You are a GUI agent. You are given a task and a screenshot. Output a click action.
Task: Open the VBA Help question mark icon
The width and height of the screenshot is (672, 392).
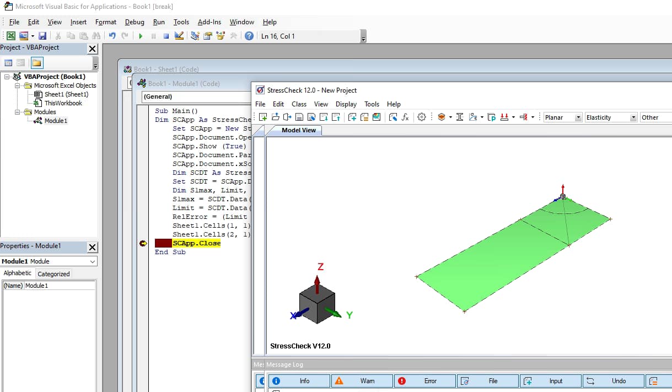[x=249, y=36]
